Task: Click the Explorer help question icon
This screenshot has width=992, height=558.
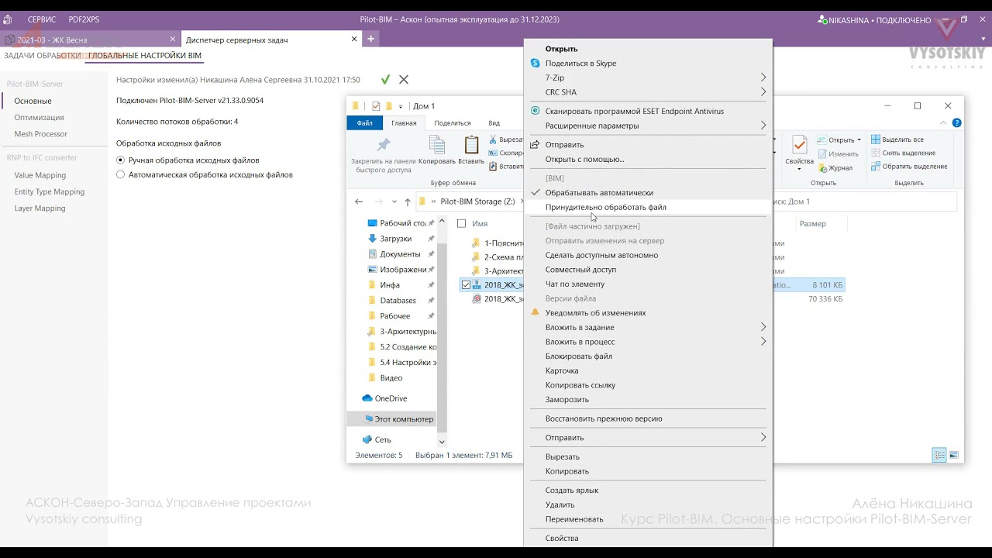Action: coord(957,122)
